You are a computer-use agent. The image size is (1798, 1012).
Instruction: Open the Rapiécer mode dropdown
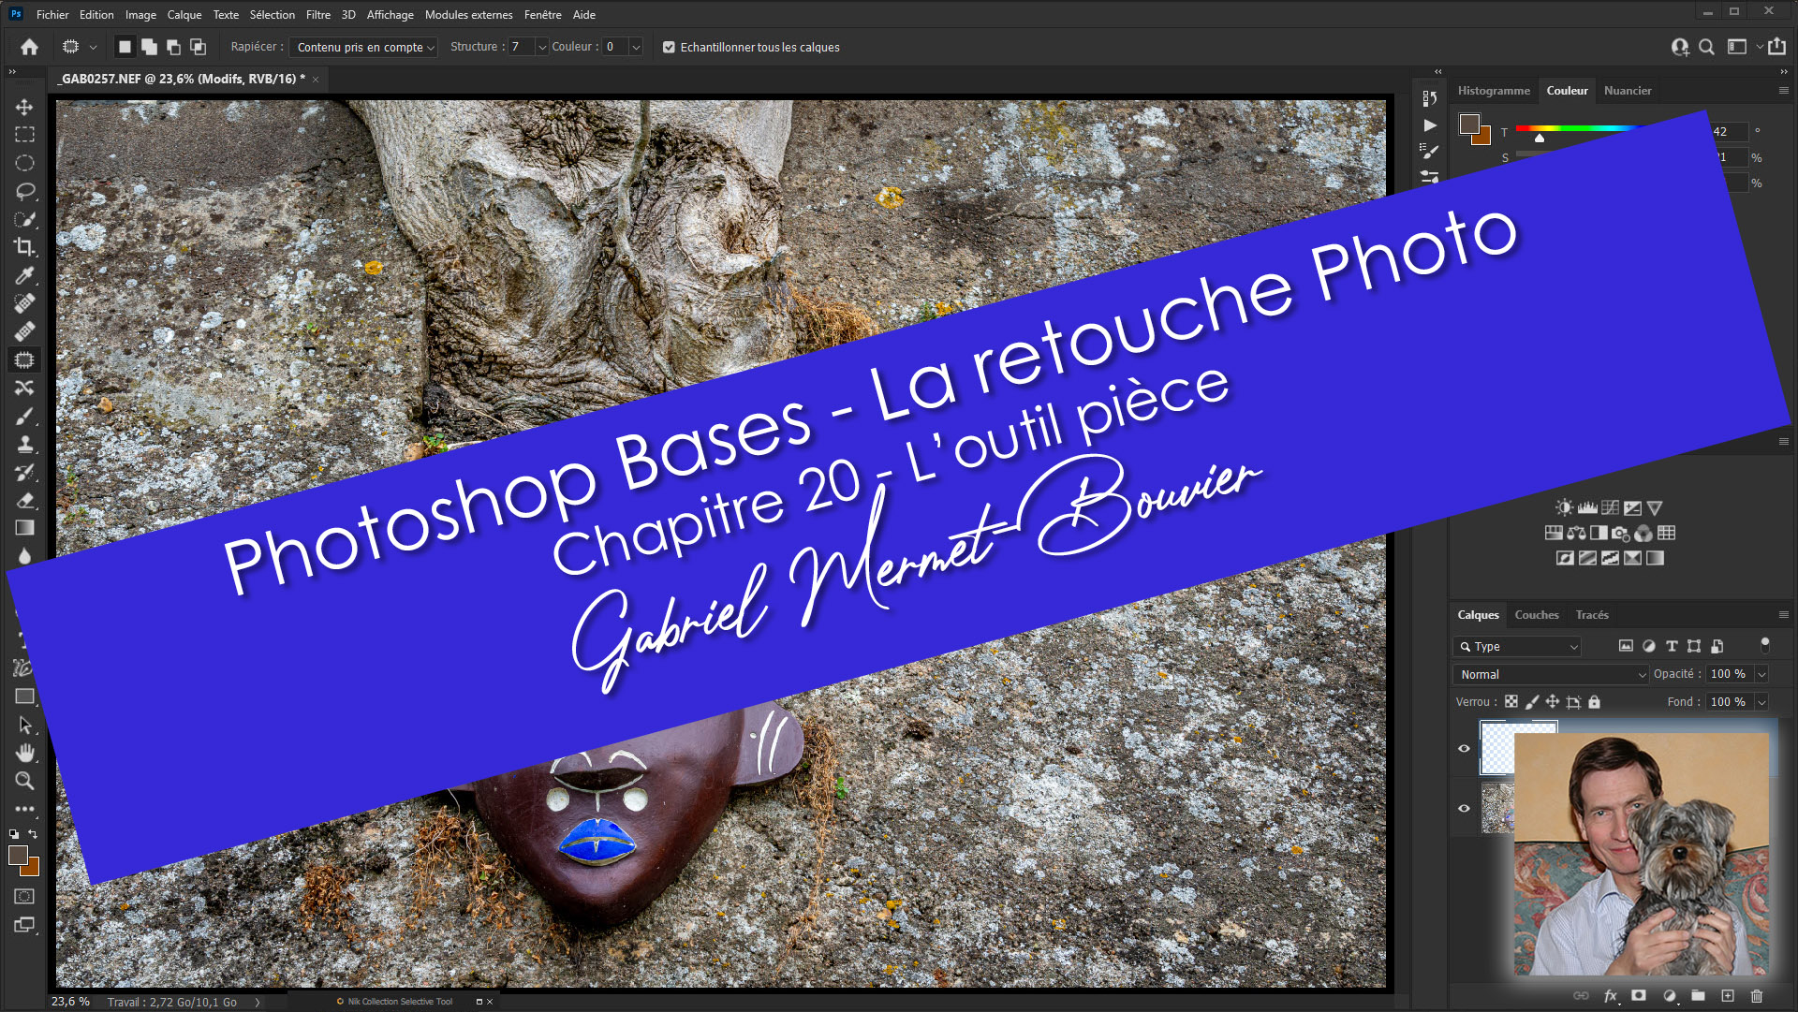(364, 47)
